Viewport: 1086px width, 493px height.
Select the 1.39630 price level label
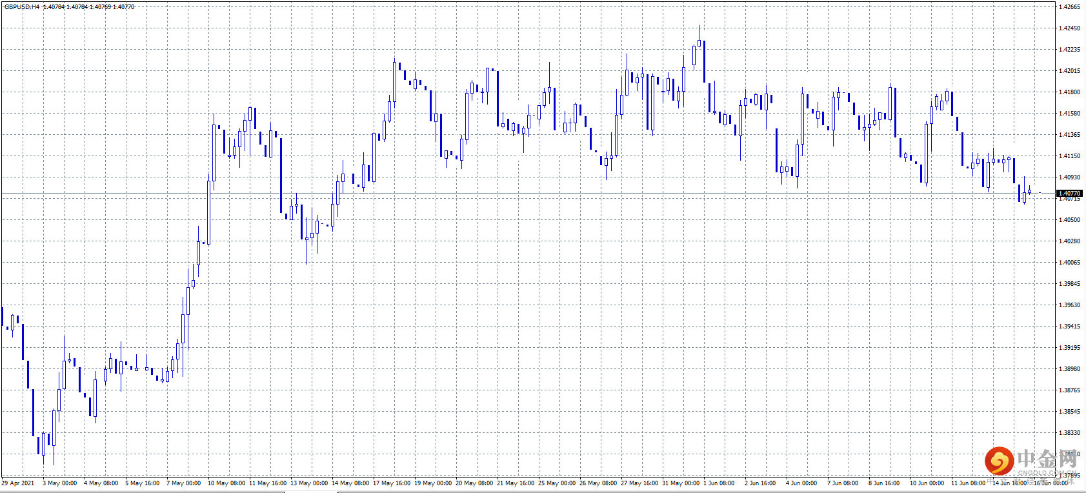pos(1069,305)
